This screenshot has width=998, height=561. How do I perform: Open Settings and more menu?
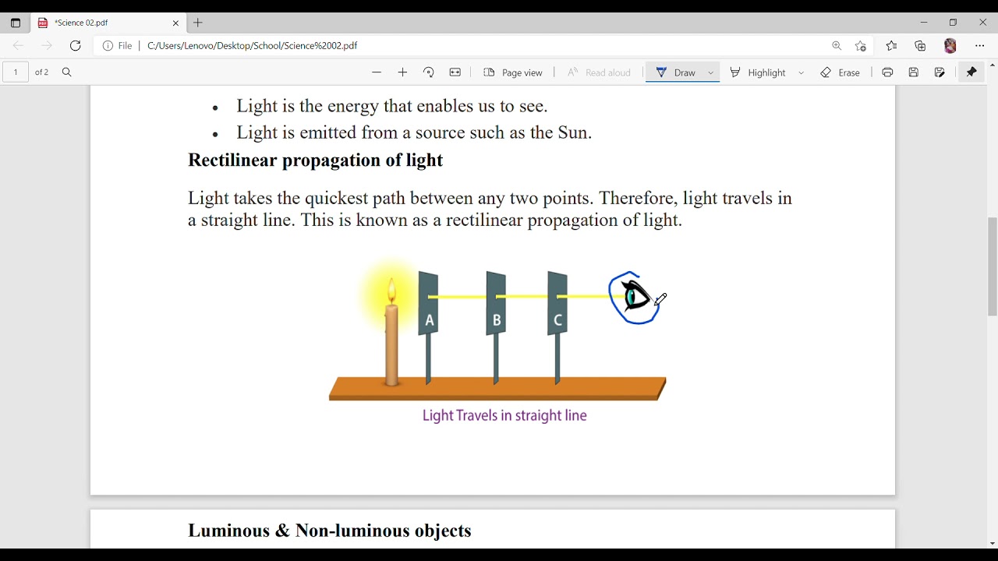pyautogui.click(x=980, y=46)
